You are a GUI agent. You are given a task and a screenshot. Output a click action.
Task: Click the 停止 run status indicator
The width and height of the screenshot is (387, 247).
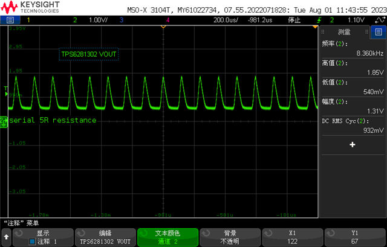point(294,20)
